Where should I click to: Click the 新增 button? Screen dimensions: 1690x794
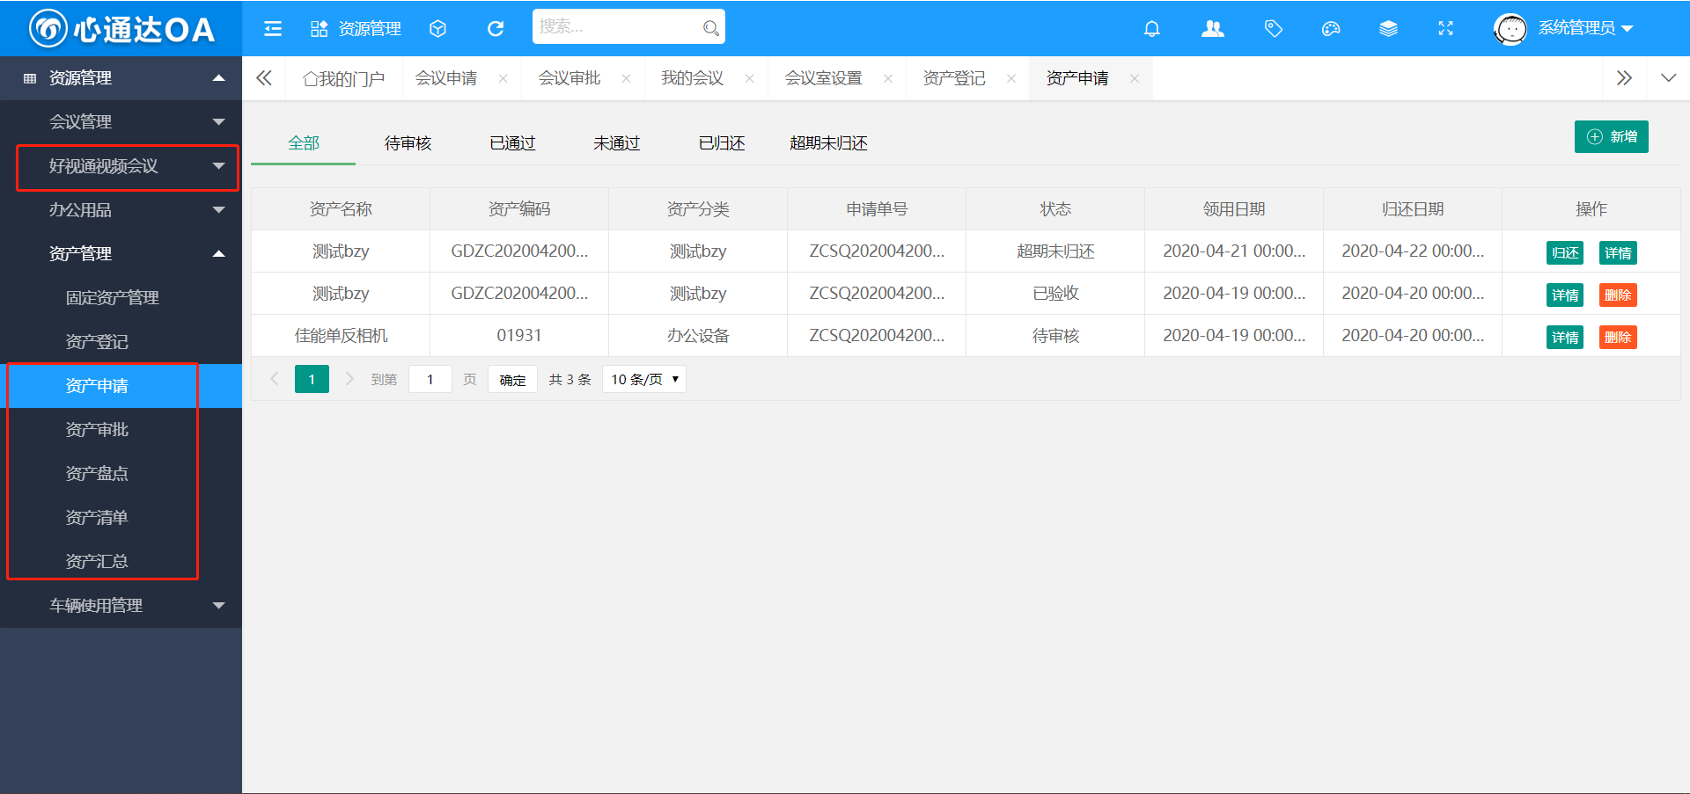1611,136
